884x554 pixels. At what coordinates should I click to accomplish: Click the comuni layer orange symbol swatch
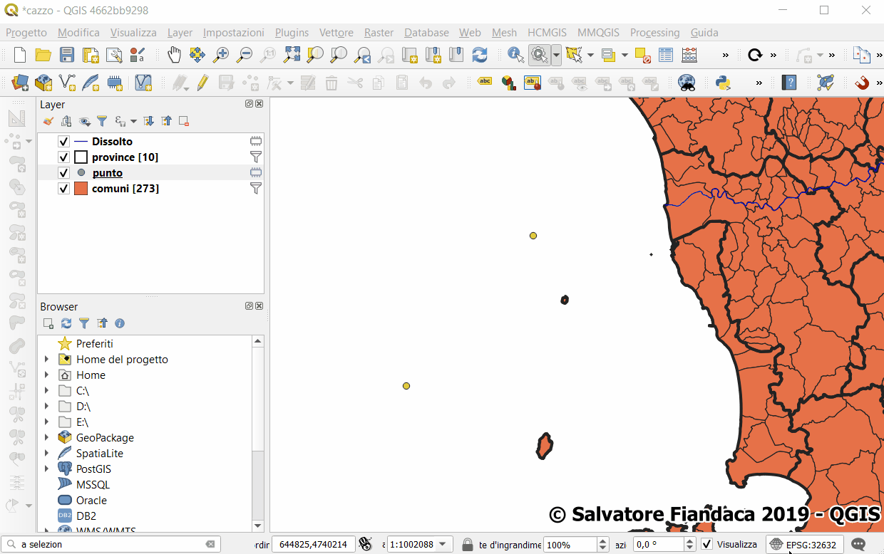[x=81, y=189]
